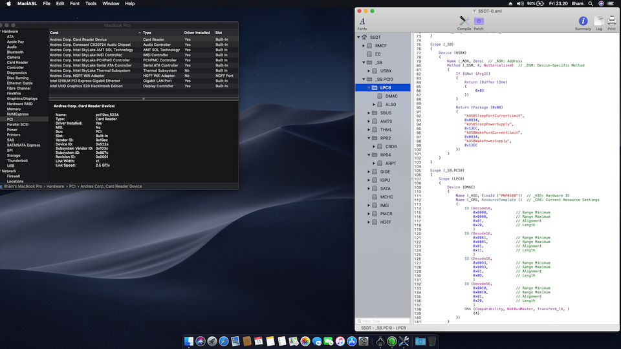
Task: Launch Siri from the Dock
Action: [201, 341]
